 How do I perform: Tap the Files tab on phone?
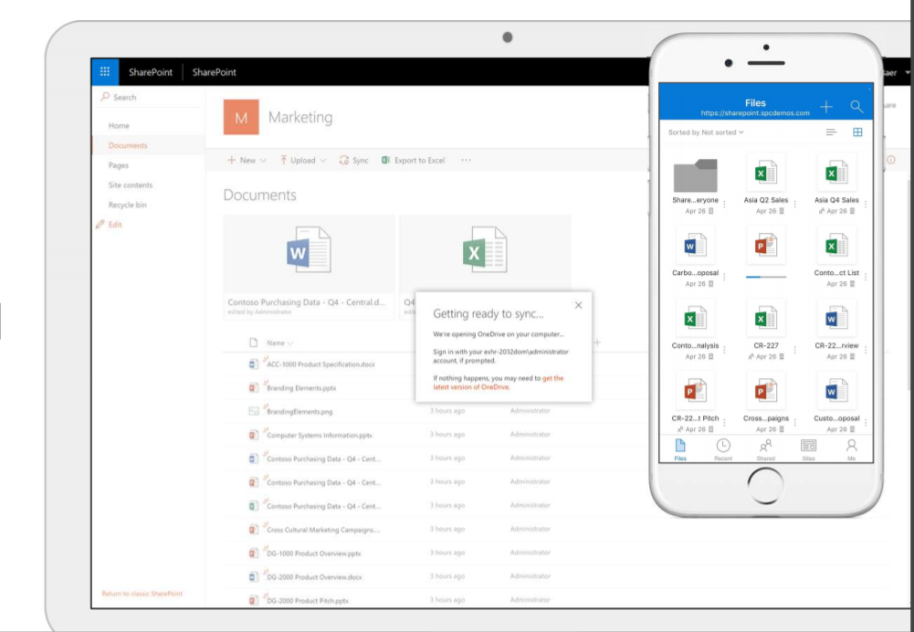click(x=680, y=449)
